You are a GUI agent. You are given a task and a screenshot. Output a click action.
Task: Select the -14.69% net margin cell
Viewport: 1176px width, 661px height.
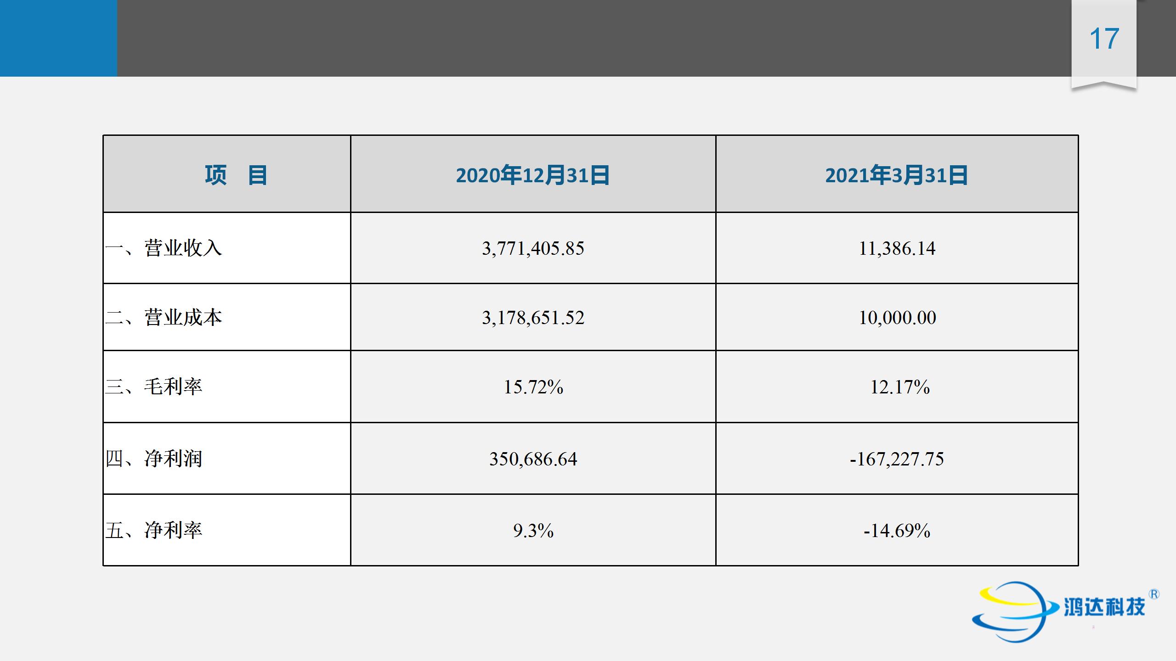[897, 530]
